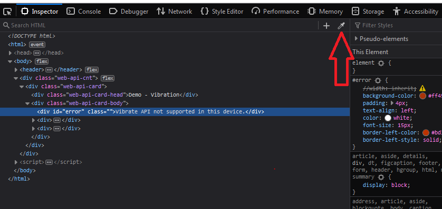The width and height of the screenshot is (442, 209).
Task: Open the background-color swatch
Action: [x=422, y=96]
